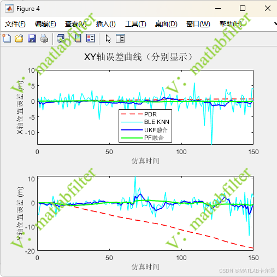Click the X轴位置误差 (m) y-axis label
This screenshot has height=277, width=277.
(x=20, y=108)
